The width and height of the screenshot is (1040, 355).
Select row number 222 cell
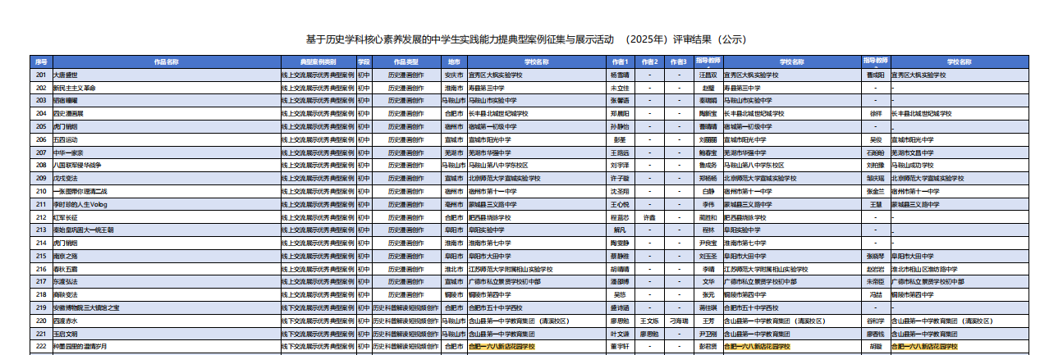click(41, 347)
